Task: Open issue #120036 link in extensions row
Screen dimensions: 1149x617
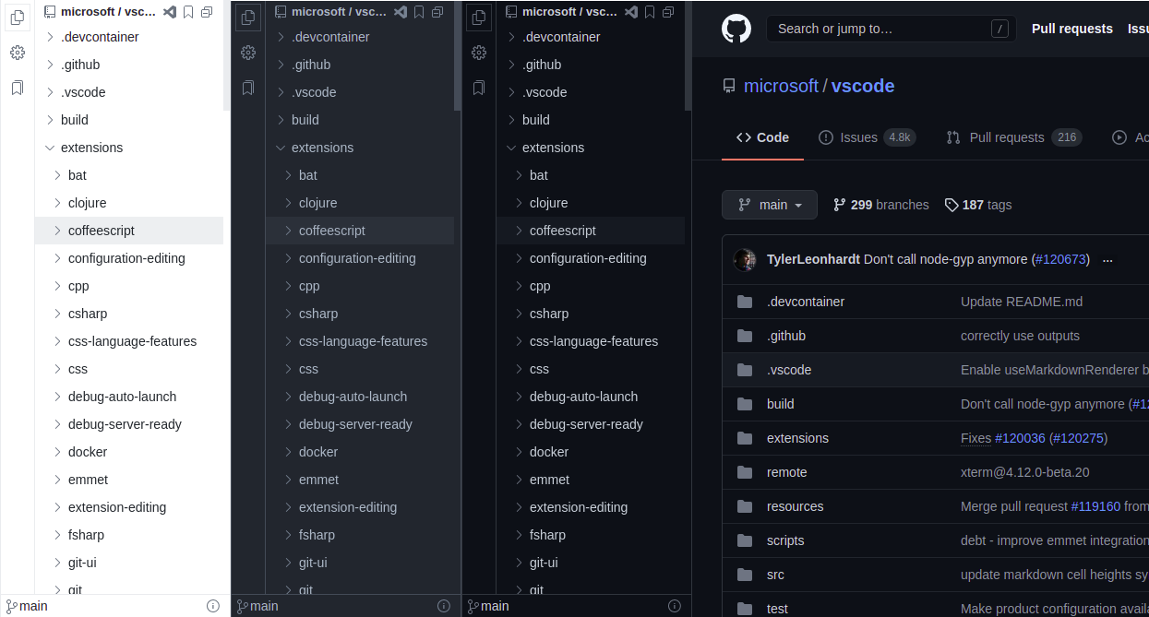Action: pyautogui.click(x=1020, y=438)
